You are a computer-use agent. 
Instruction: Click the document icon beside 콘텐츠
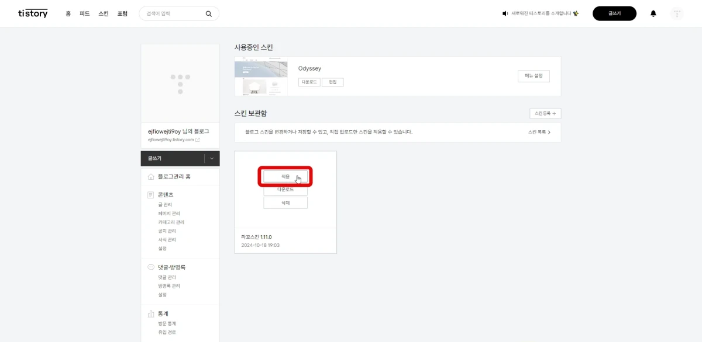[x=149, y=194]
